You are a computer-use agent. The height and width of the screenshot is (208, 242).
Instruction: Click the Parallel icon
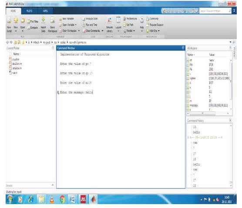tap(125, 31)
